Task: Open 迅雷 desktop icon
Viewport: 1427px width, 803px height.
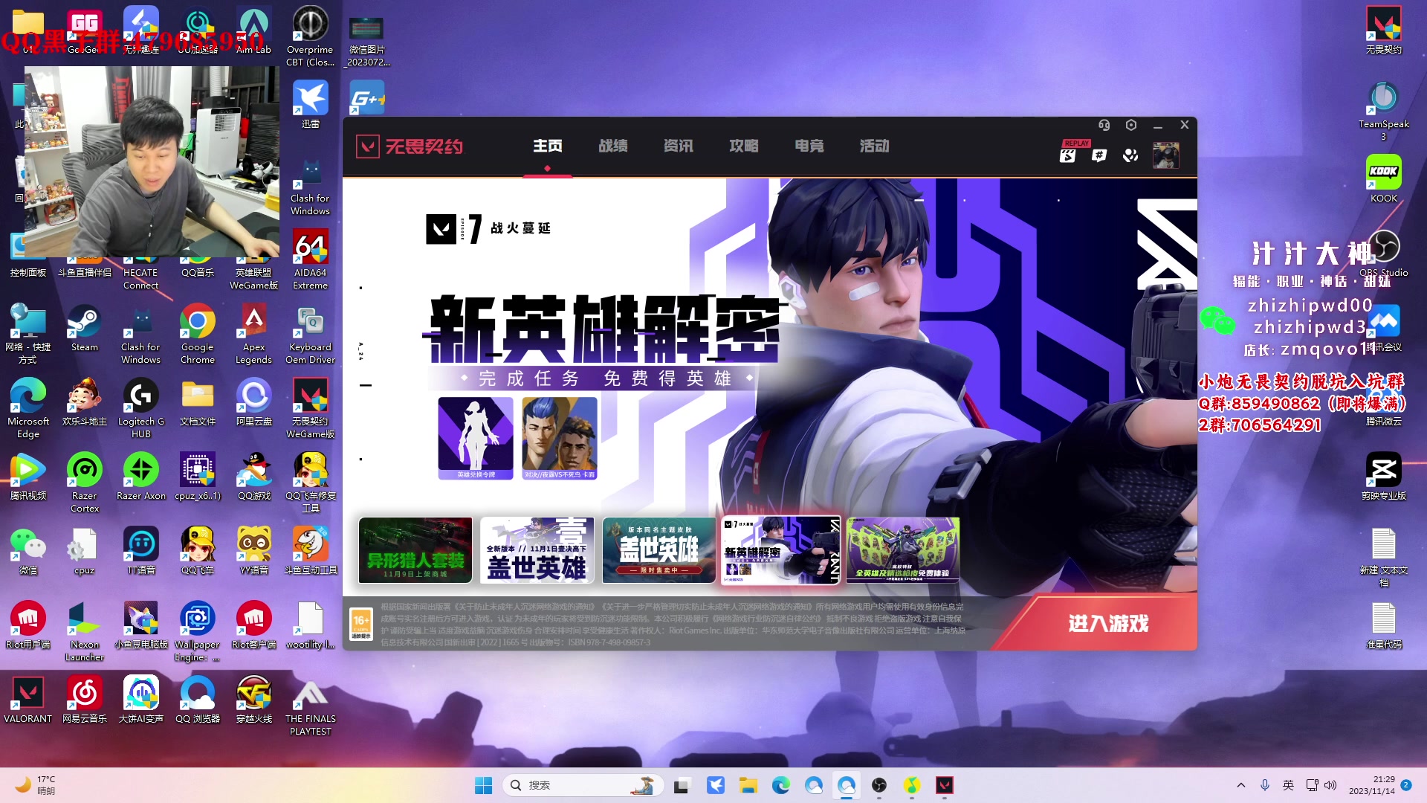Action: (x=311, y=104)
